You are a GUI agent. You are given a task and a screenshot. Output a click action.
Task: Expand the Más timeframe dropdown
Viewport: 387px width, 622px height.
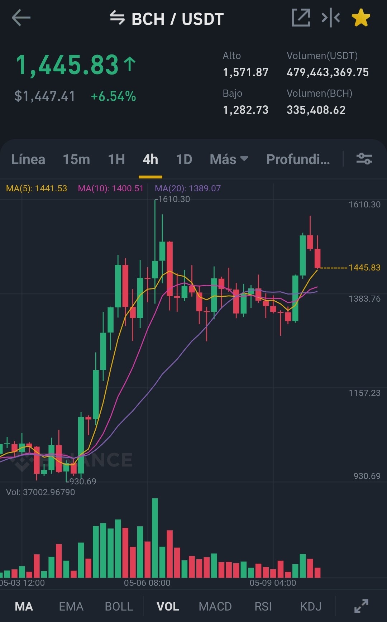pyautogui.click(x=229, y=159)
